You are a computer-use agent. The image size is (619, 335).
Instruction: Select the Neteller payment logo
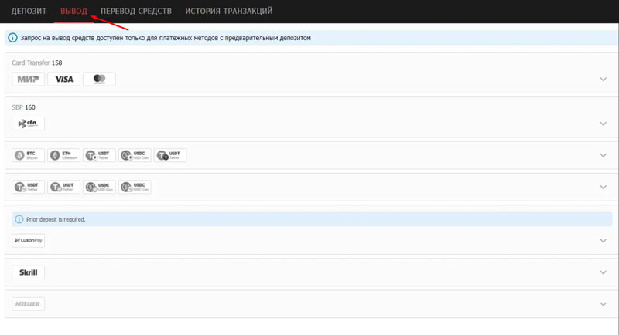tap(29, 304)
